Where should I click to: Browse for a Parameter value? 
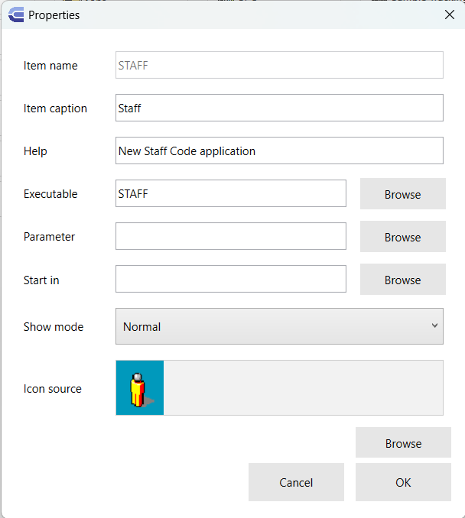coord(402,237)
